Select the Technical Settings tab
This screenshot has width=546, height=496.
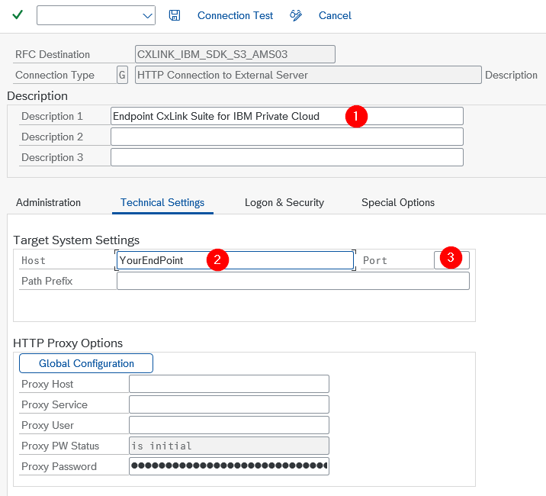[x=162, y=202]
